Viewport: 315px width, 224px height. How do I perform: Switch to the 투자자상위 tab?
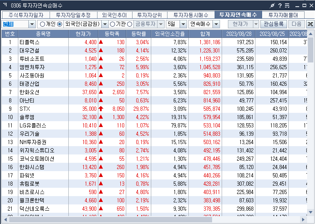[149, 15]
